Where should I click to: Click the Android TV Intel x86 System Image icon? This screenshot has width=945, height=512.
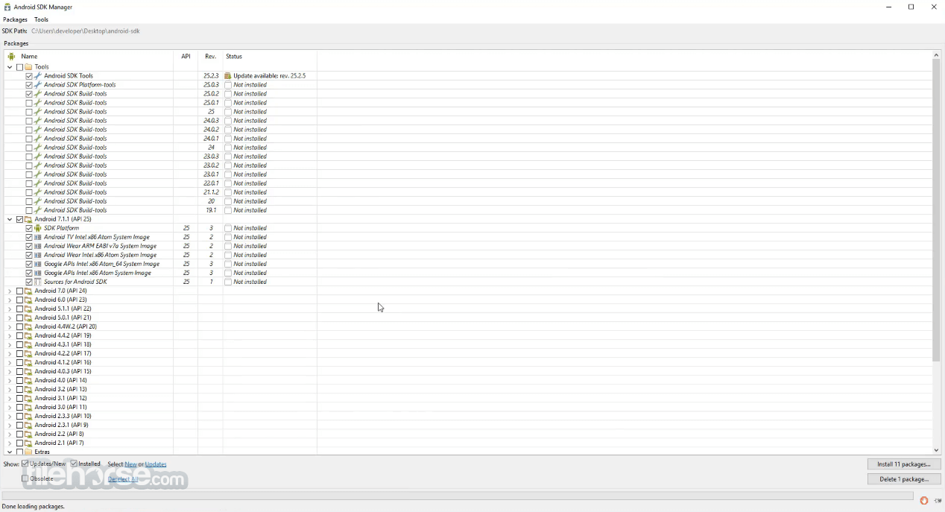[38, 237]
